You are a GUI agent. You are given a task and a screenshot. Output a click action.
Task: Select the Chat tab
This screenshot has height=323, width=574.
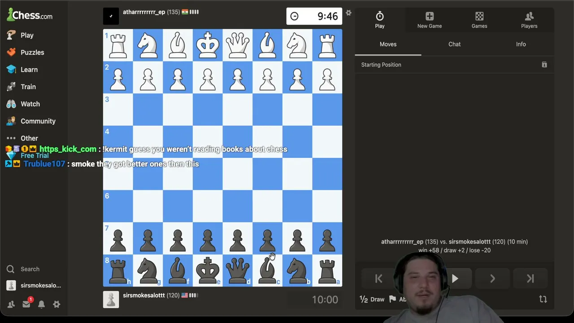(x=454, y=44)
